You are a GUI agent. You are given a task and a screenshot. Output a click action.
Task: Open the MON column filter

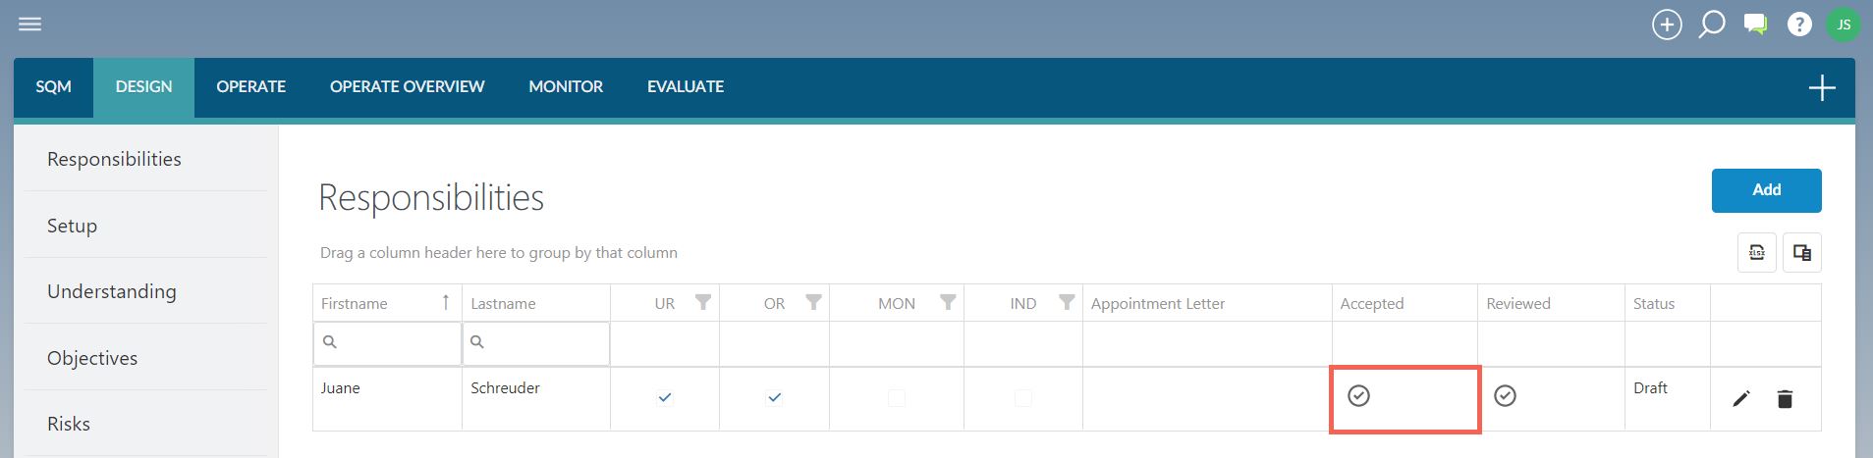point(948,302)
